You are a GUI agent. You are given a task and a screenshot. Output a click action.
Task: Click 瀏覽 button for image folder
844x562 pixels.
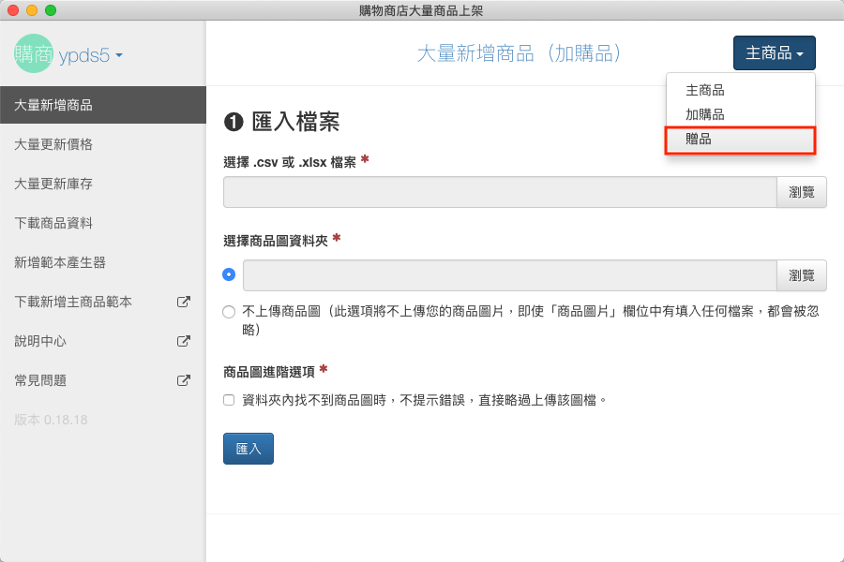click(x=802, y=275)
